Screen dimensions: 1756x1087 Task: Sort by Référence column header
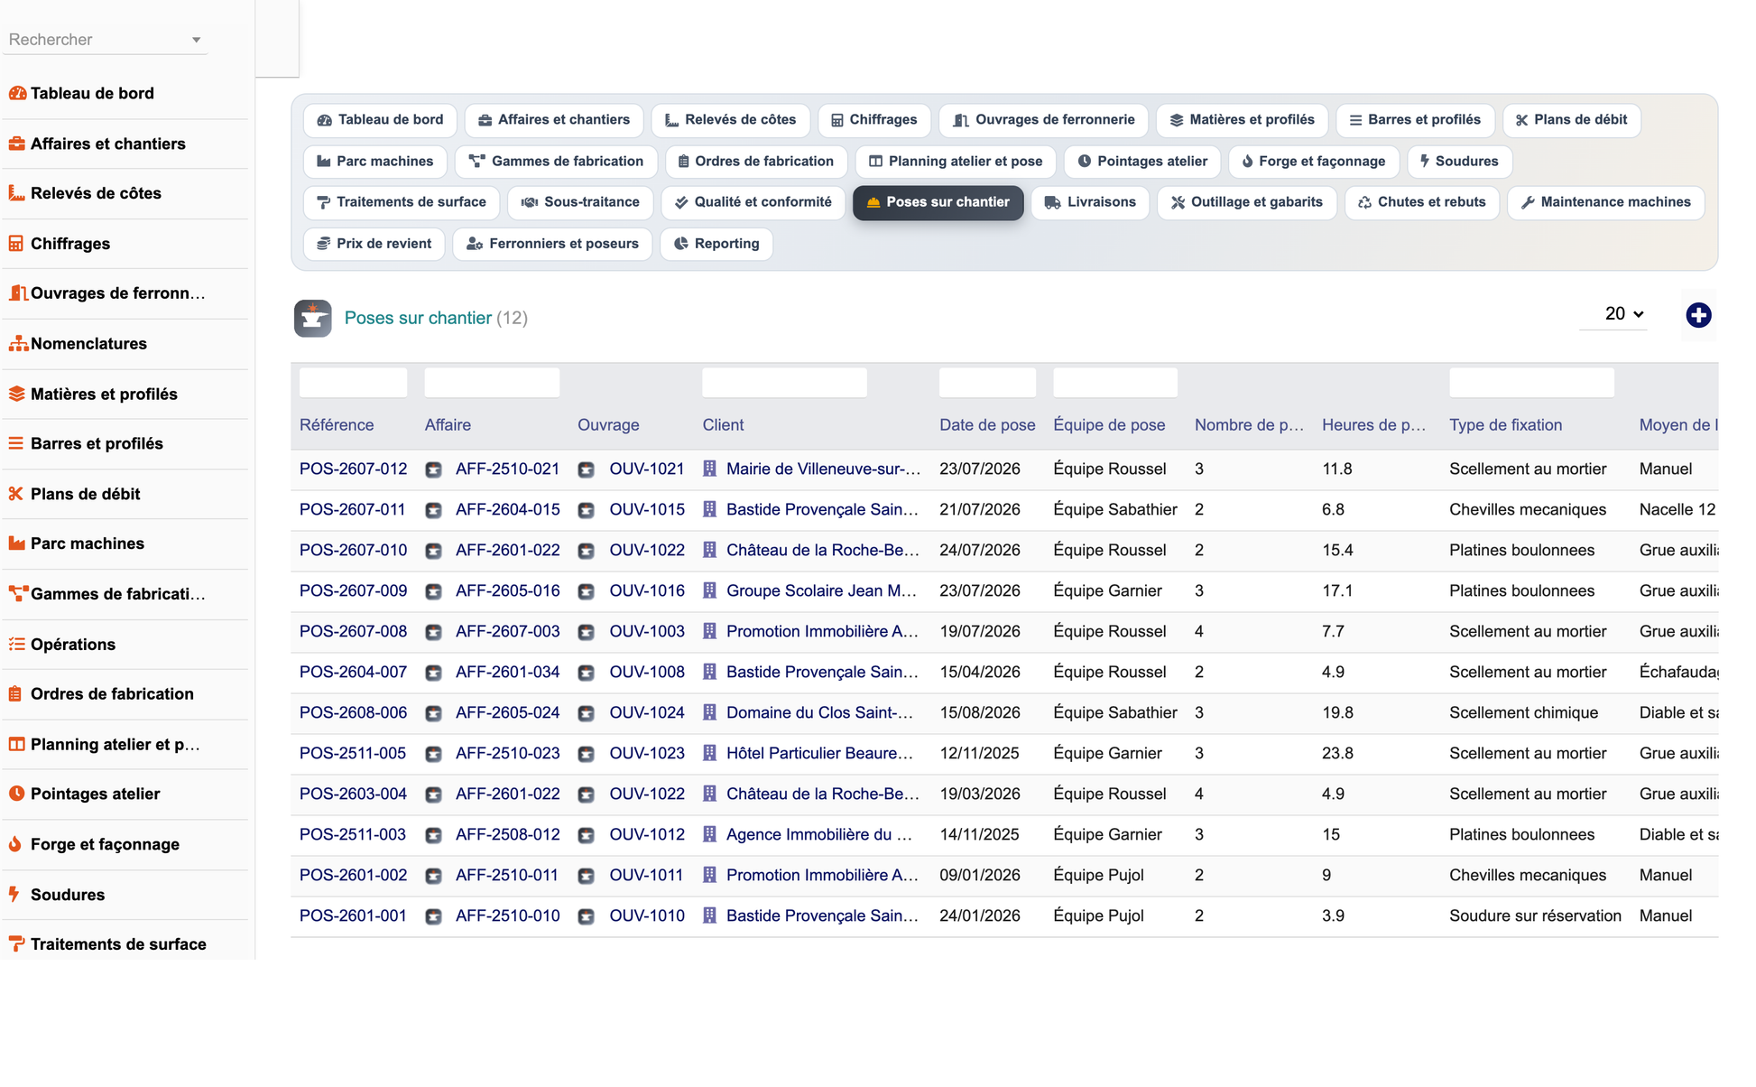pos(337,425)
